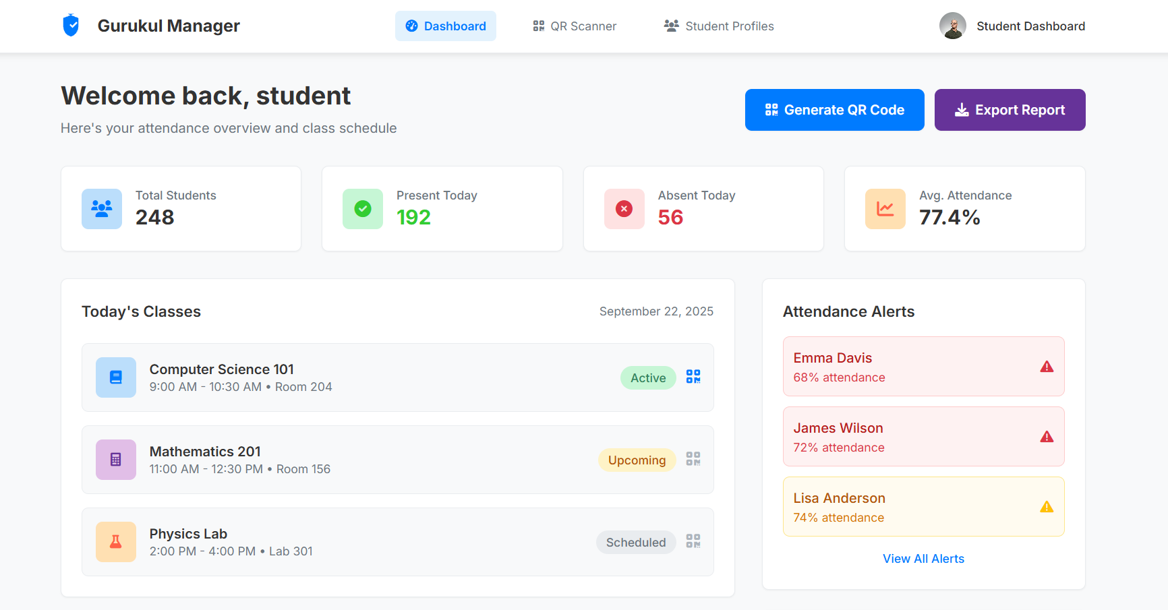Image resolution: width=1168 pixels, height=610 pixels.
Task: Click the QR code icon beside Computer Science 101
Action: (693, 377)
